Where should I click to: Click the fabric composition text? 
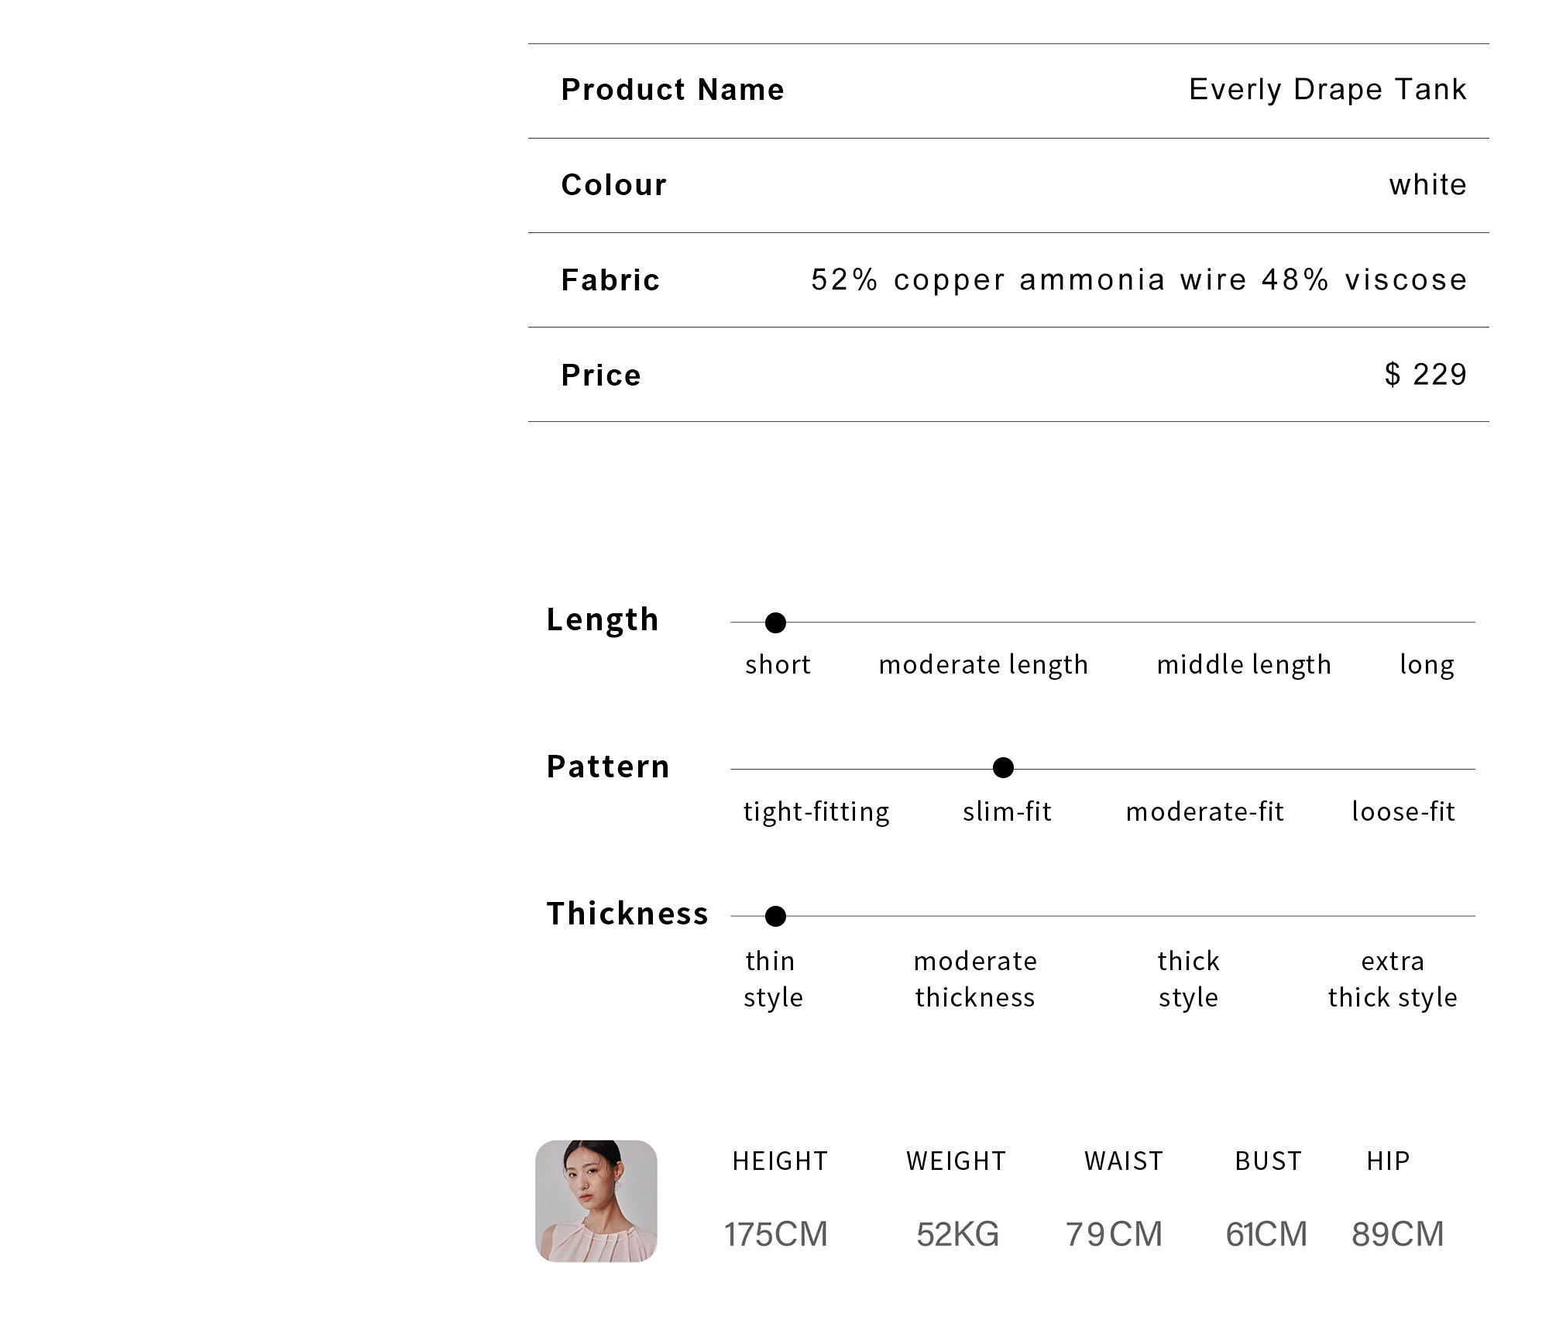[x=1139, y=280]
